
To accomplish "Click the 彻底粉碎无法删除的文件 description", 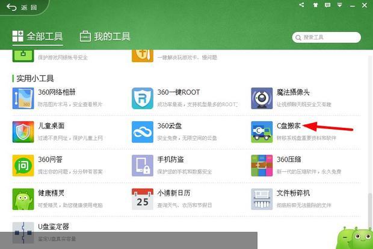I will coord(304,205).
